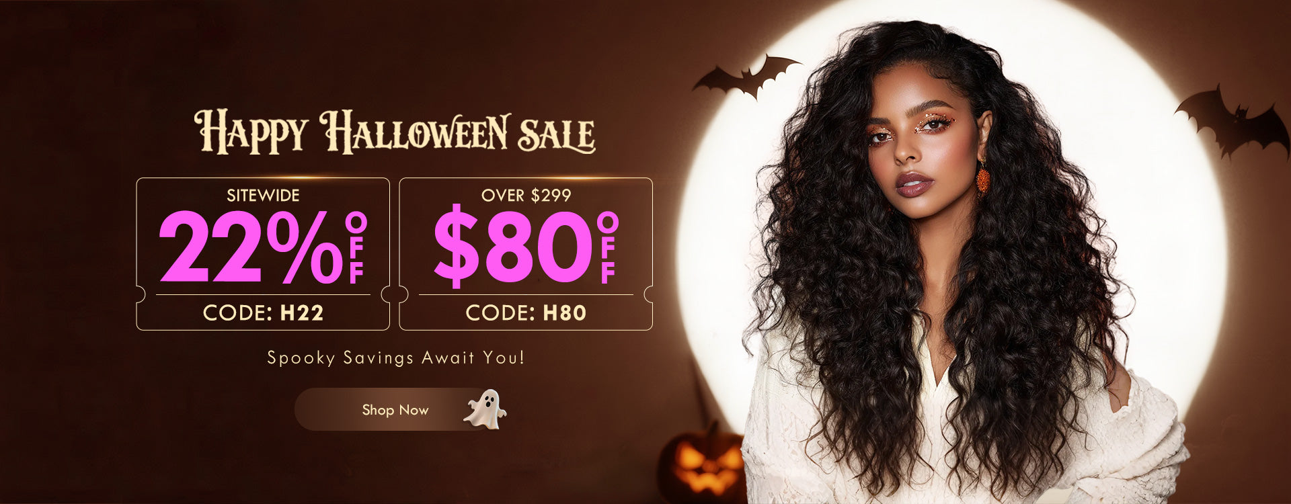Select the $80 OFF coupon

(x=526, y=254)
